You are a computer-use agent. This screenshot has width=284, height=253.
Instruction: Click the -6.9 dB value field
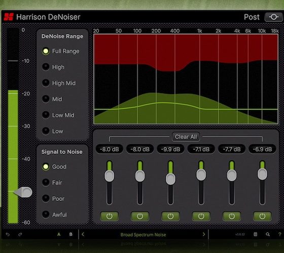pyautogui.click(x=263, y=149)
